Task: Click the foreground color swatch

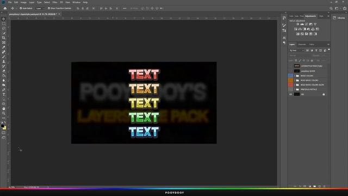Action: [2, 126]
